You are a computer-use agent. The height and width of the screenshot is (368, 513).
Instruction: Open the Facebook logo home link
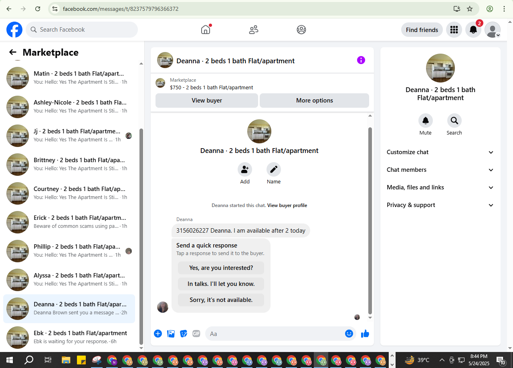(x=14, y=30)
